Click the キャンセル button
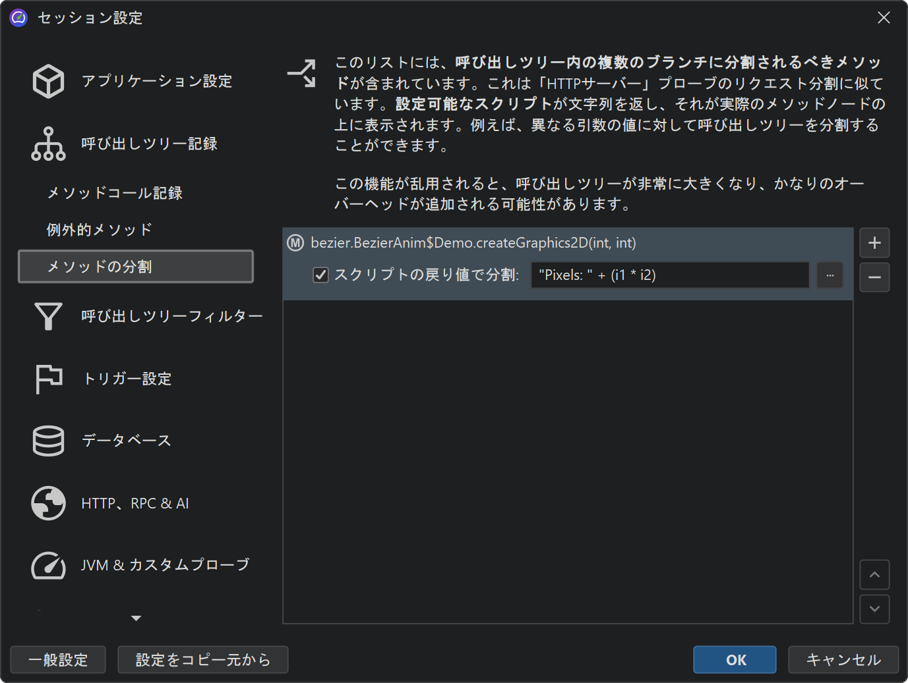 843,660
